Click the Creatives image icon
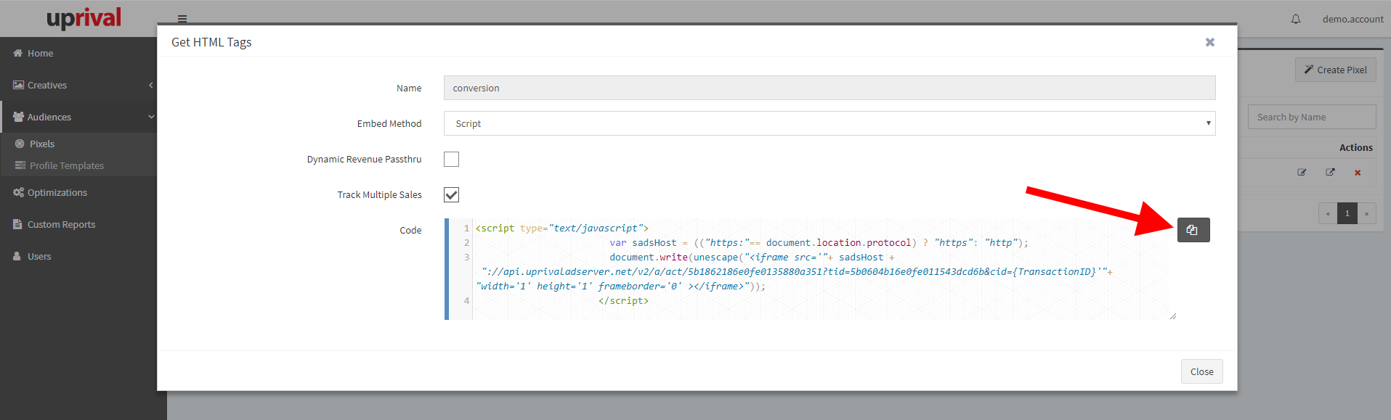Viewport: 1391px width, 420px height. (18, 85)
